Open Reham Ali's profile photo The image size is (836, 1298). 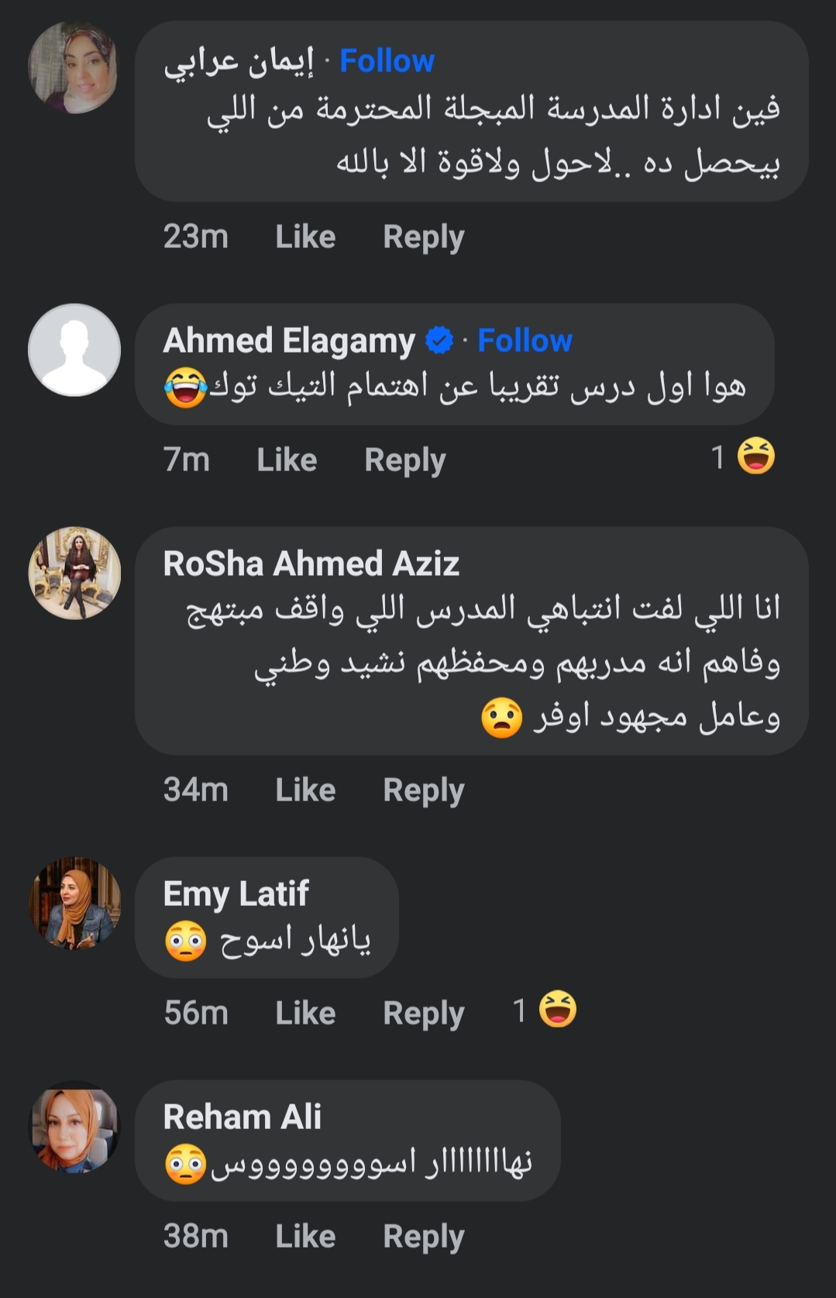point(74,1127)
